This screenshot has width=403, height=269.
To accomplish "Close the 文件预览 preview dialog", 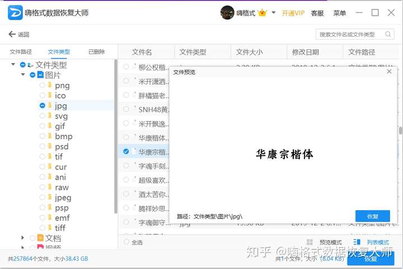I will pos(389,72).
